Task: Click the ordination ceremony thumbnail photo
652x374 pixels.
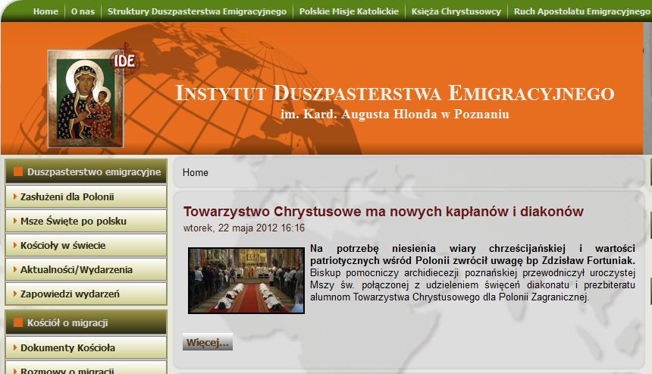Action: point(246,280)
